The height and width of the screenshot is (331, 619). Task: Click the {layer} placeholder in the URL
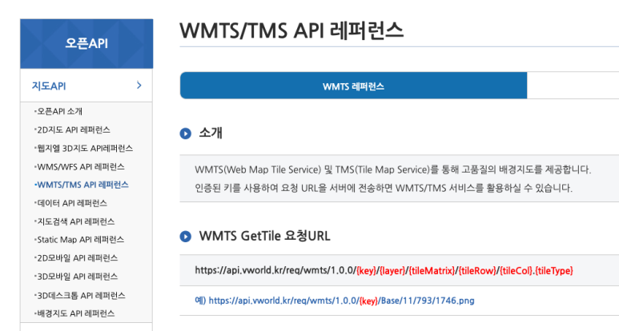[392, 271]
